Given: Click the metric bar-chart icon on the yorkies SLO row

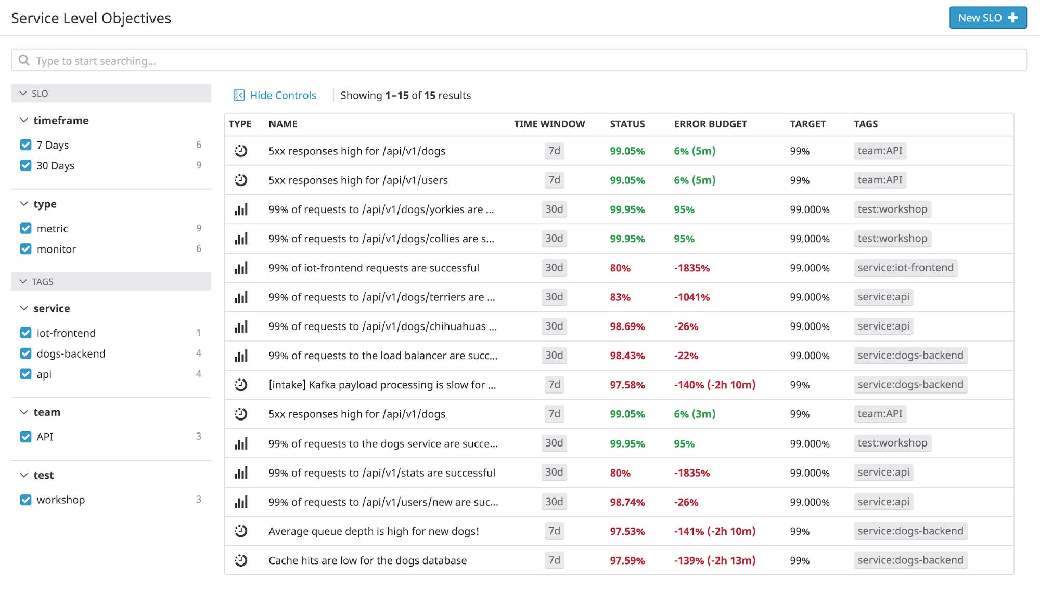Looking at the screenshot, I should coord(241,209).
